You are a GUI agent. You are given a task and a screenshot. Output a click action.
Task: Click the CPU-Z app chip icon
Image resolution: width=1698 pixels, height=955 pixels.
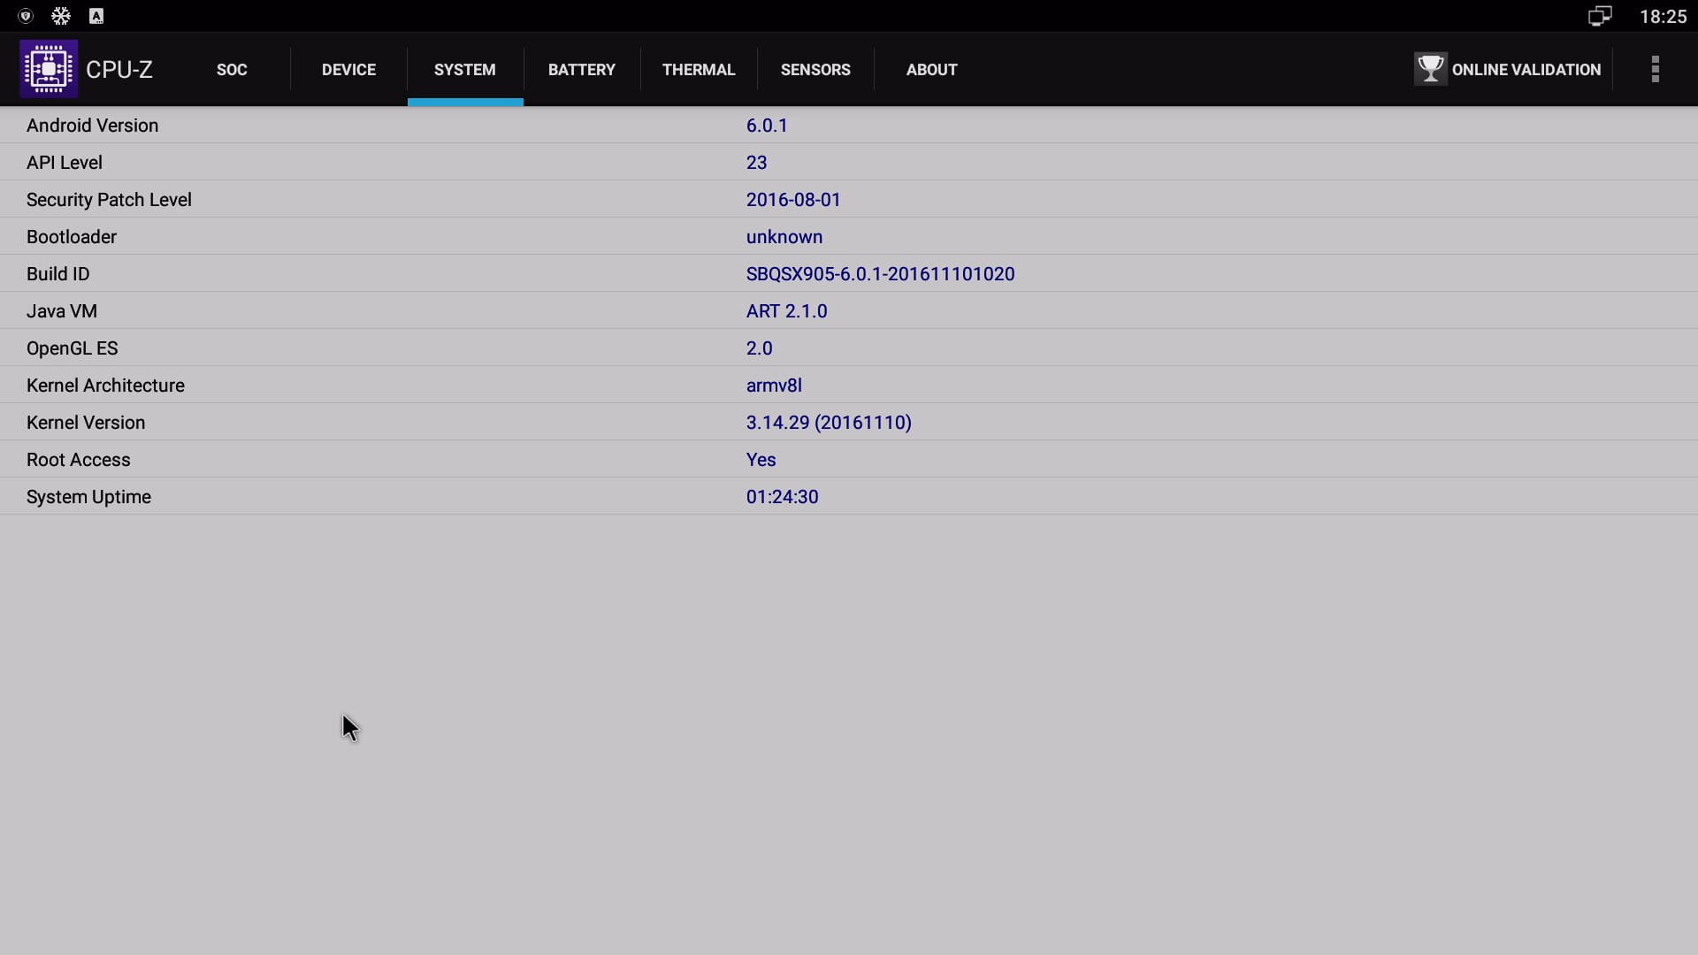(x=49, y=69)
